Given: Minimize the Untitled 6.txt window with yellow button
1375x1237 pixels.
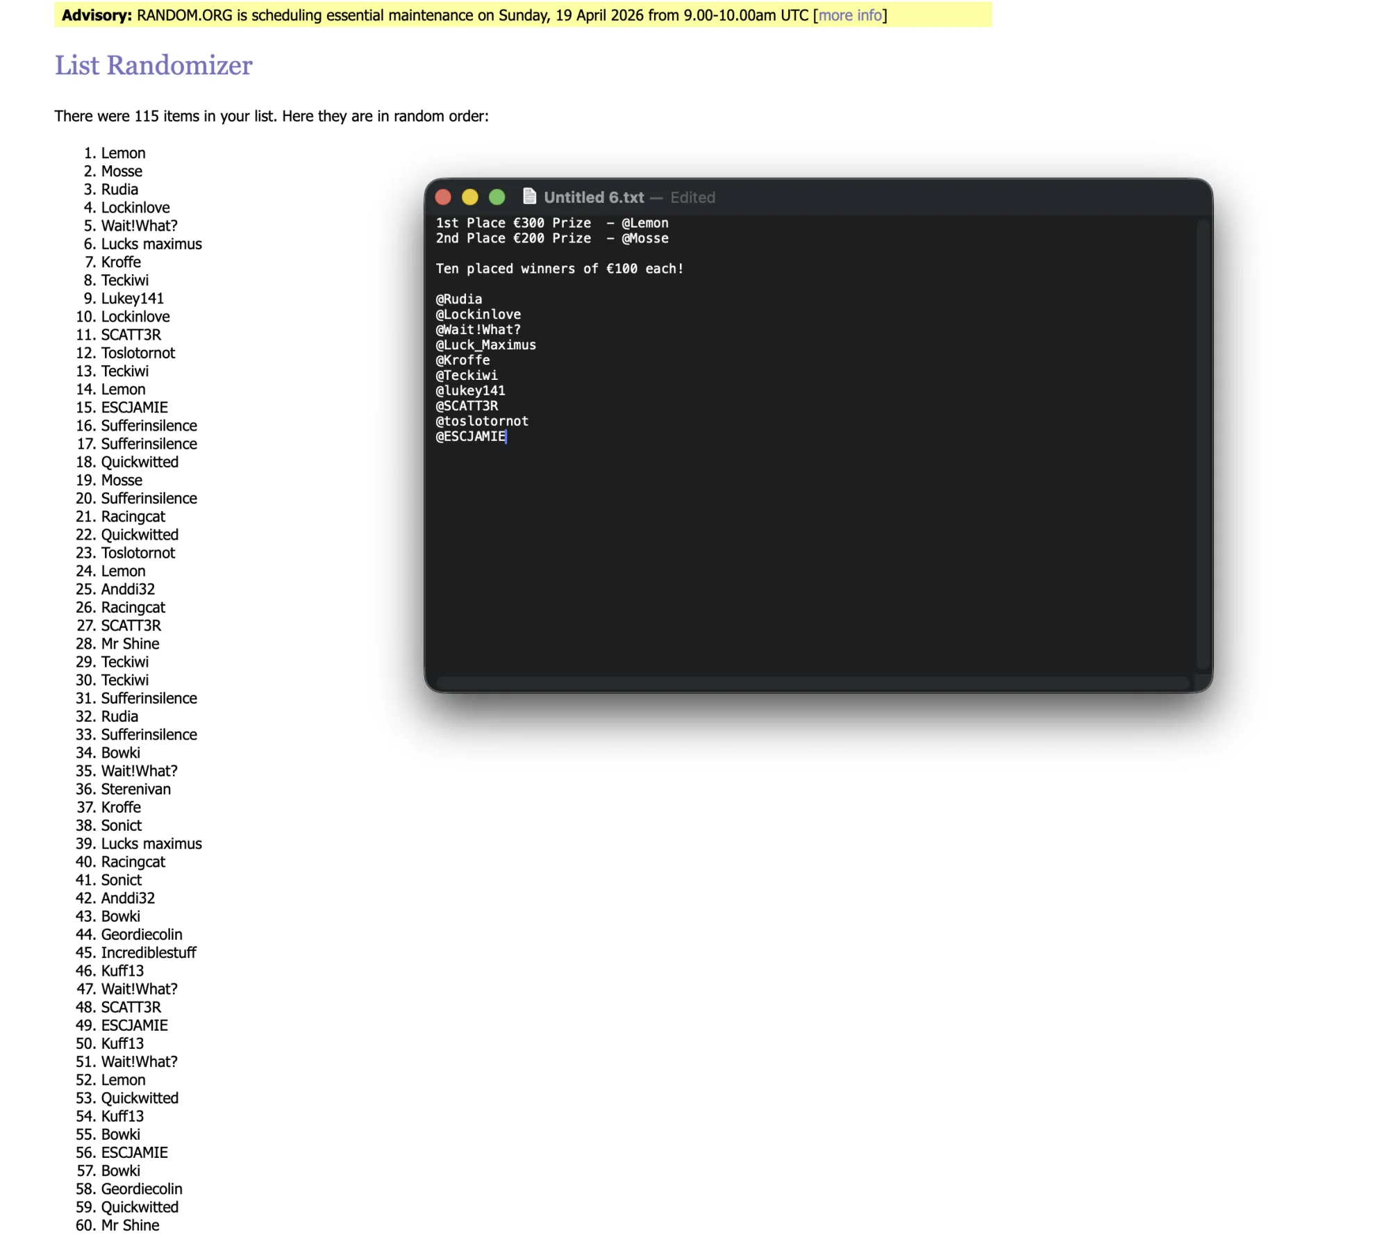Looking at the screenshot, I should 470,197.
